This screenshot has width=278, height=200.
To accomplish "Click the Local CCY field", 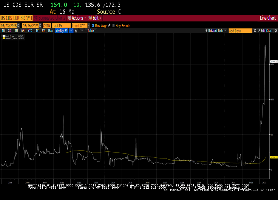I will coord(80,26).
